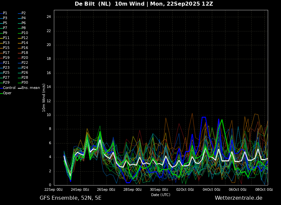Click the 04Oct 00z date tick
Viewport: 281px width, 205px height.
click(x=212, y=190)
